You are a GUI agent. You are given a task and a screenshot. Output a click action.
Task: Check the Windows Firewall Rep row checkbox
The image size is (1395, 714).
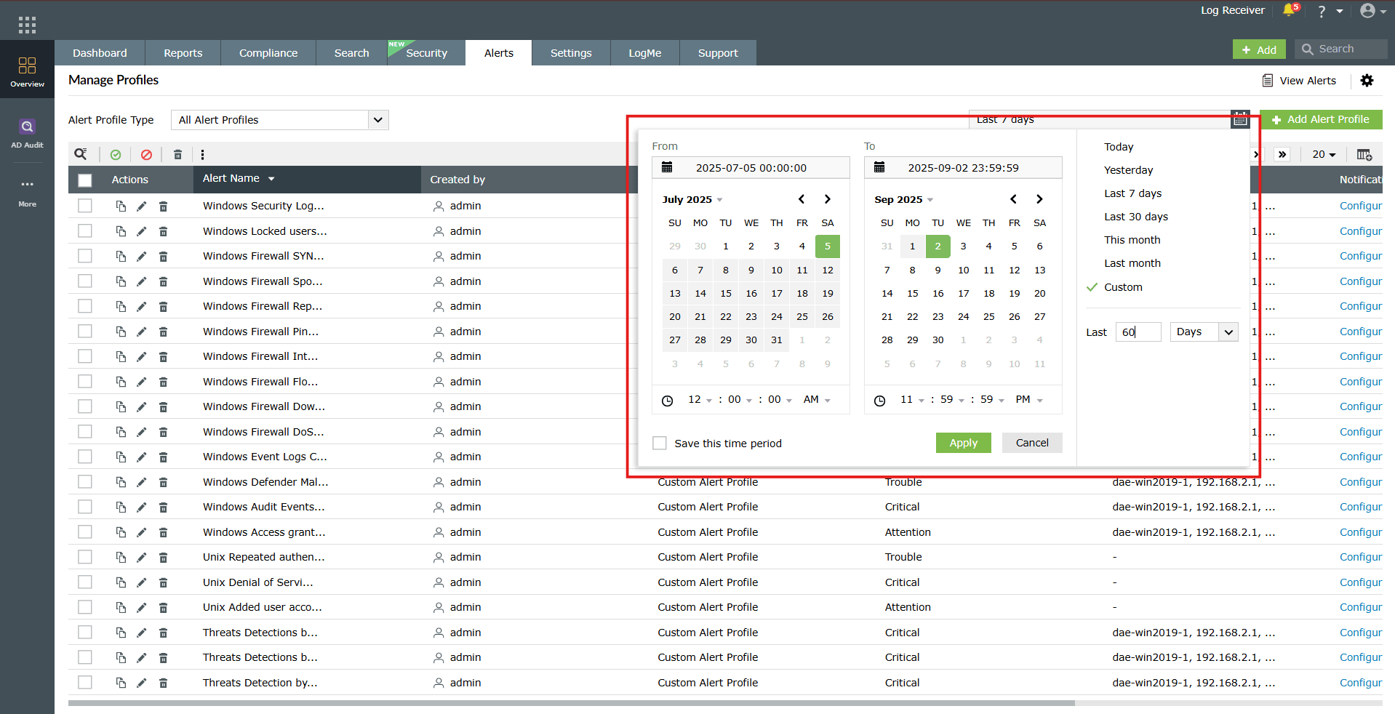tap(85, 306)
